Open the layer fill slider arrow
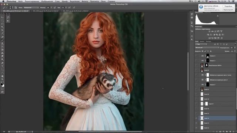Viewport: 237px width, 133px height. click(235, 51)
